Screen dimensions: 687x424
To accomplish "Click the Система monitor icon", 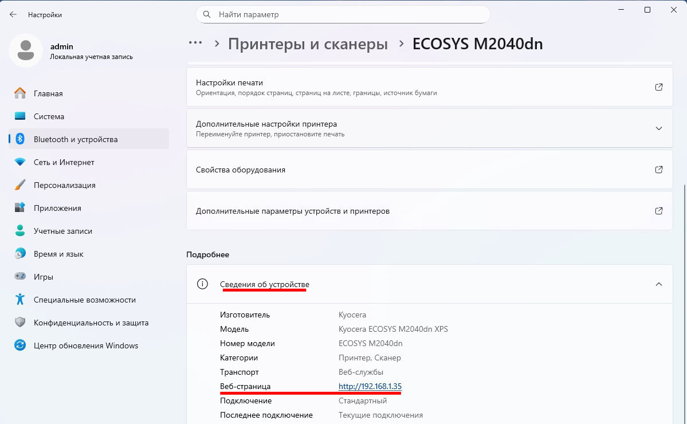I will 20,116.
